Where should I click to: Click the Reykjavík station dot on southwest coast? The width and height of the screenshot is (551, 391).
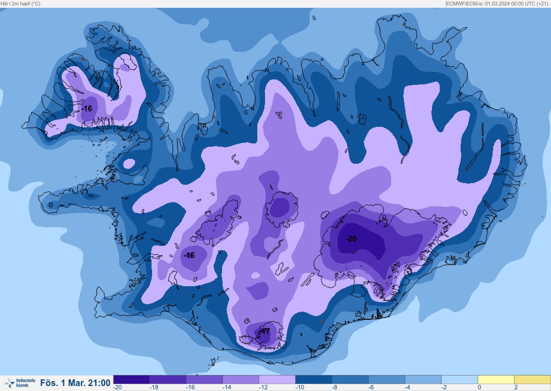tap(136, 284)
